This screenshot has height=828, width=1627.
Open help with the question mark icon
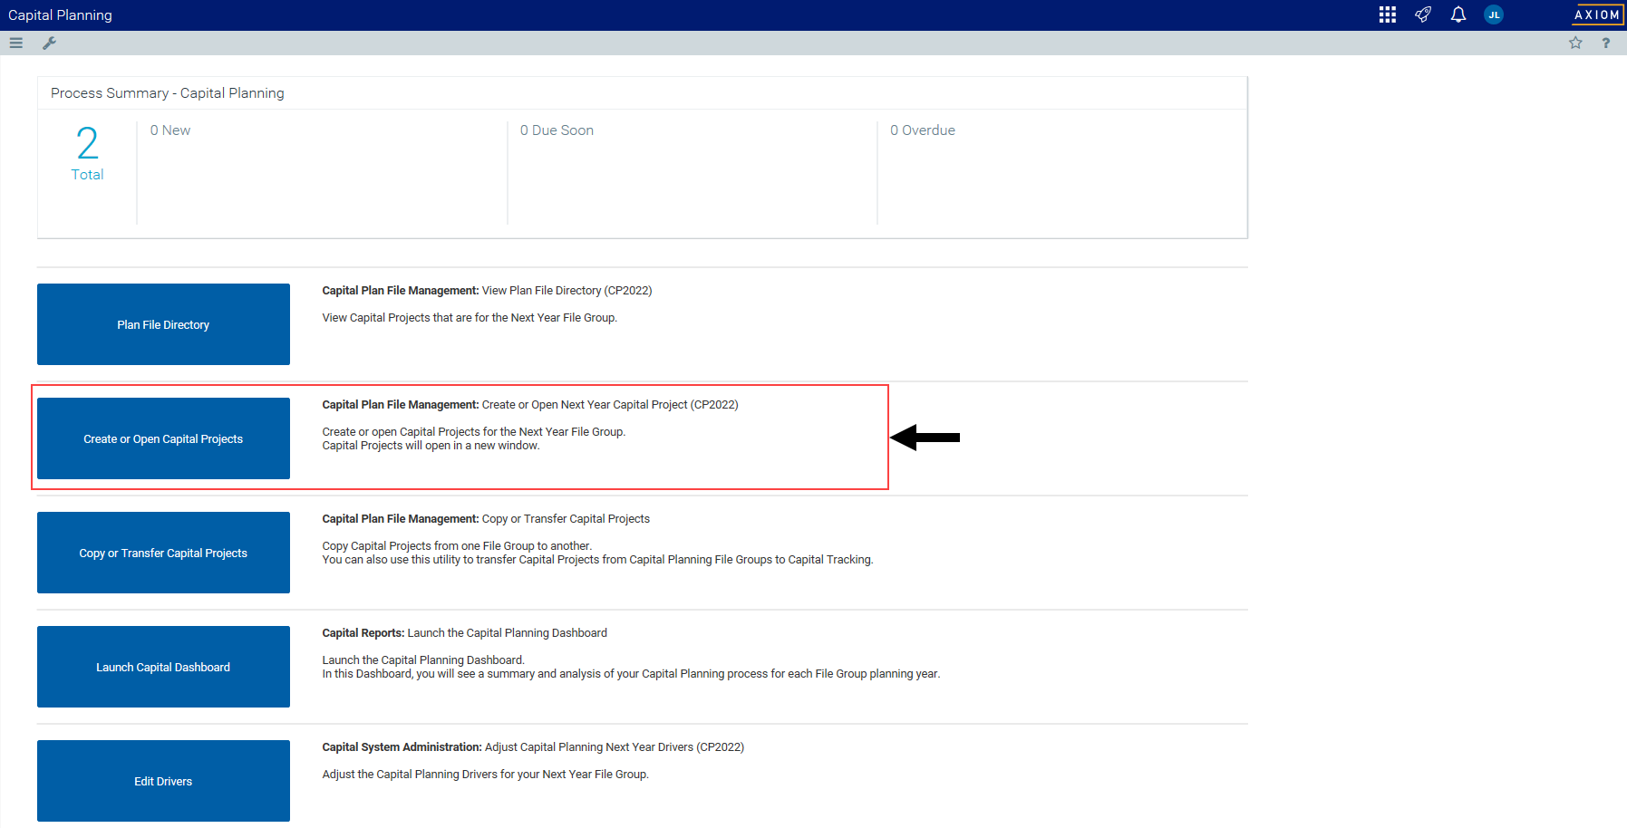pyautogui.click(x=1605, y=43)
